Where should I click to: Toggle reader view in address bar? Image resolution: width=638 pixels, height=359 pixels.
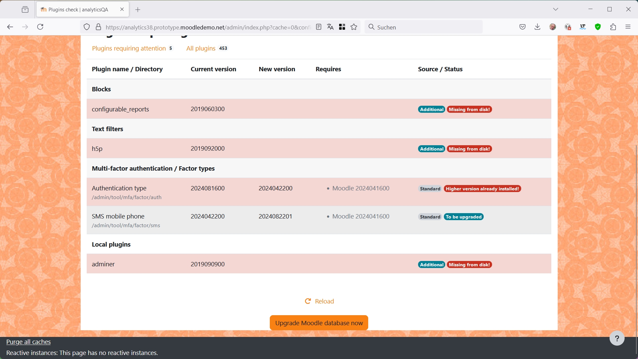tap(319, 27)
